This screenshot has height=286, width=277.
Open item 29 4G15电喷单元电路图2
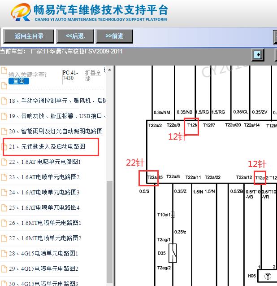coord(43,268)
